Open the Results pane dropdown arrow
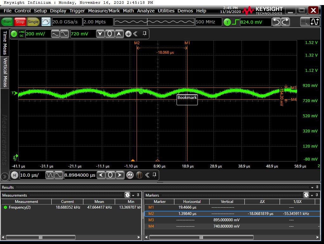The width and height of the screenshot is (324, 244). (312, 187)
